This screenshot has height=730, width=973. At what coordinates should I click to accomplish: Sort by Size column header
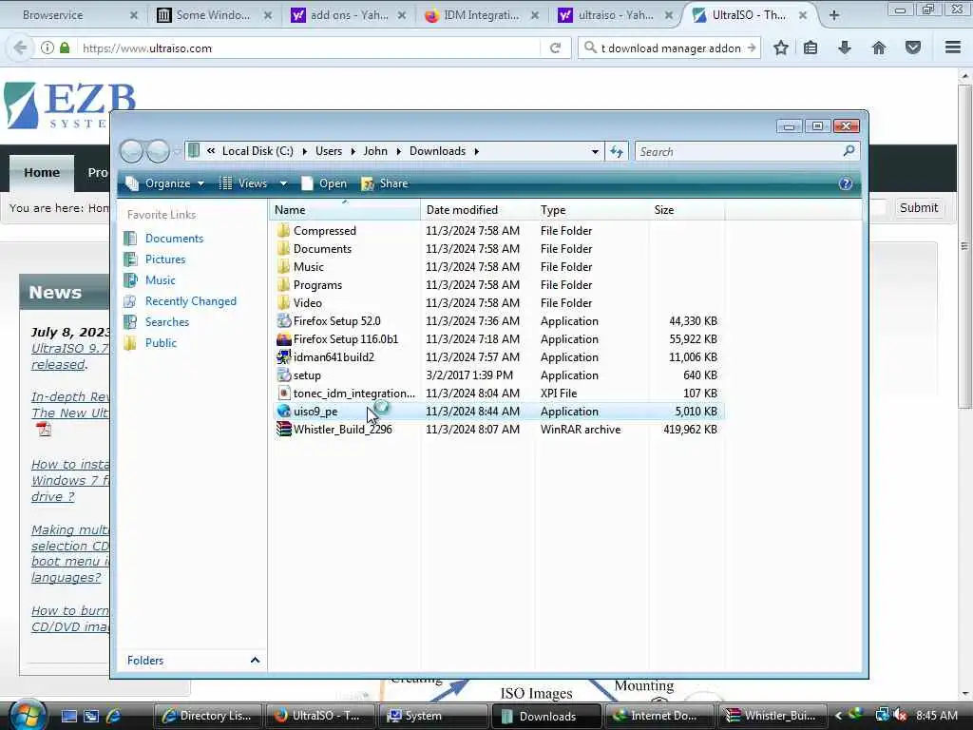click(x=686, y=210)
